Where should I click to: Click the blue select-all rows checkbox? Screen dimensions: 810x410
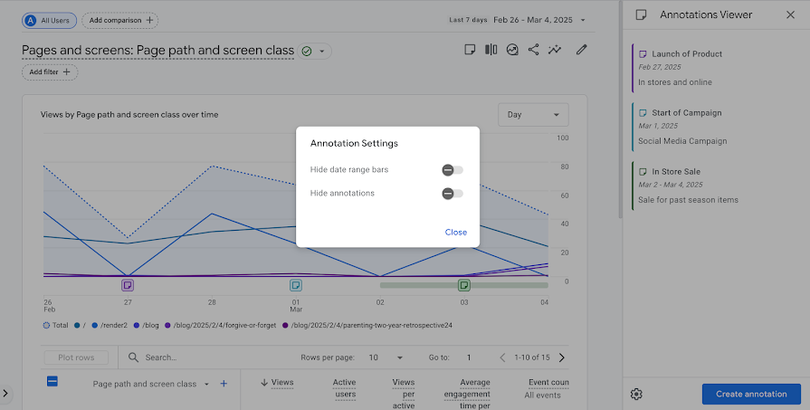point(52,382)
